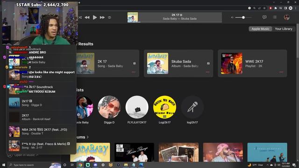Open the now-playing 2K 17 album art
This screenshot has height=168, width=299.
pyautogui.click(x=133, y=17)
